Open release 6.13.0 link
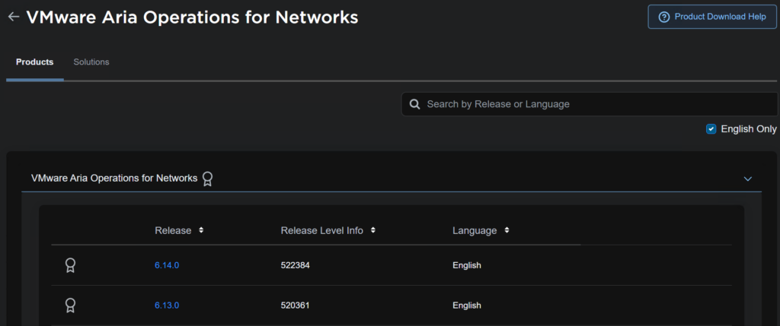 (x=167, y=305)
